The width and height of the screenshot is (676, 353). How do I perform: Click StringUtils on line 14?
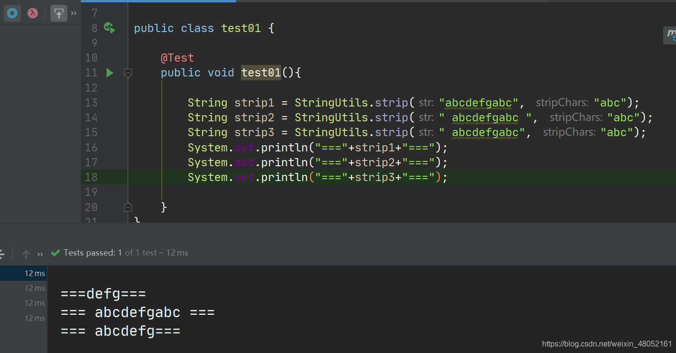tap(331, 118)
